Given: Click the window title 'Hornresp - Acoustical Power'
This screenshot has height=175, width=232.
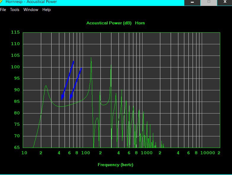Looking at the screenshot, I should click(x=31, y=2).
